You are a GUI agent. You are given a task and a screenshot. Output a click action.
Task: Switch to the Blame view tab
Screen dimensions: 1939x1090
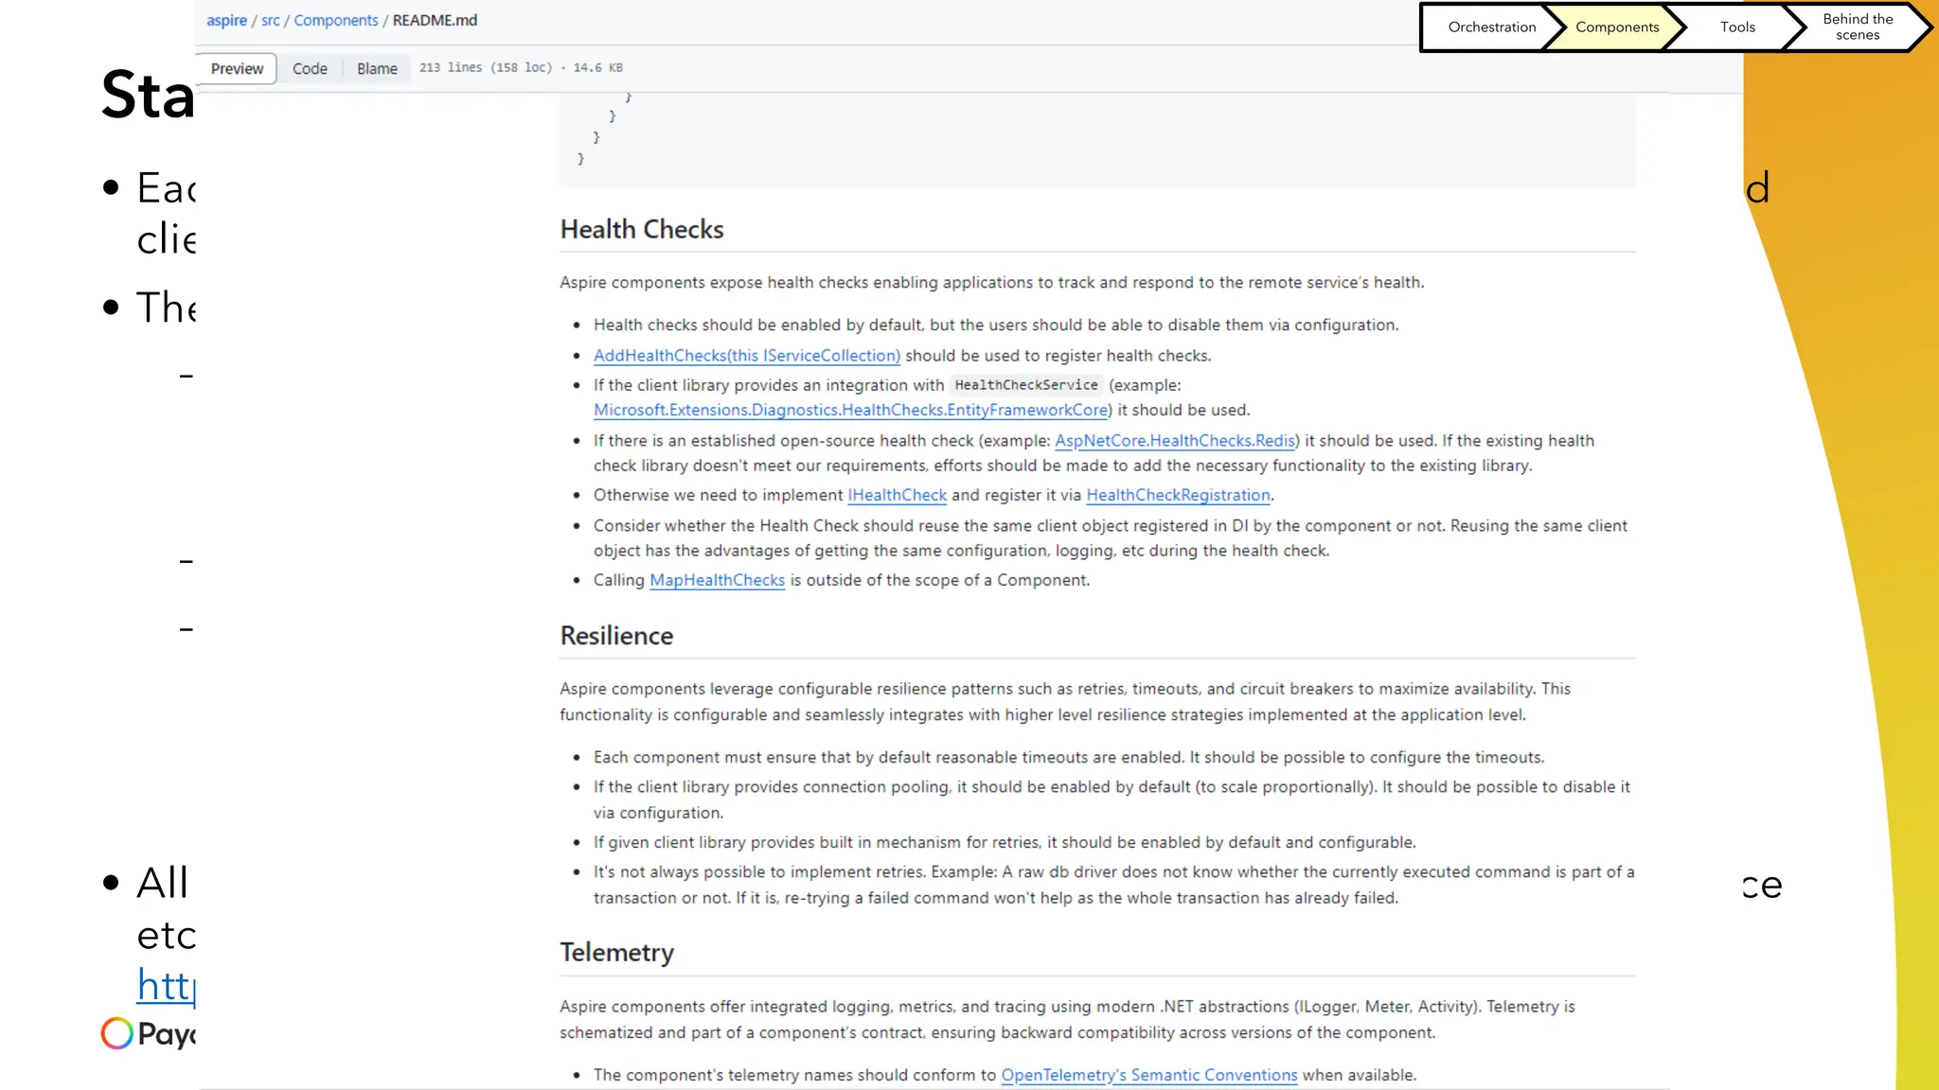click(x=377, y=68)
